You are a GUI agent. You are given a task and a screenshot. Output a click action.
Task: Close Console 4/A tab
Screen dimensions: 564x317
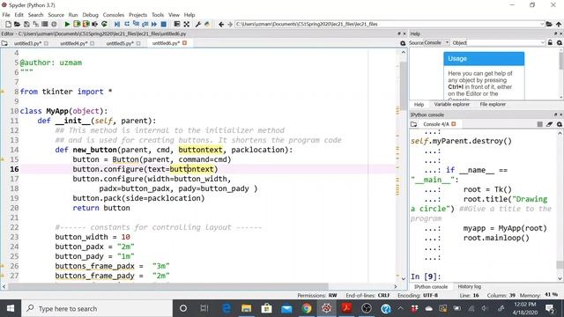[x=454, y=124]
